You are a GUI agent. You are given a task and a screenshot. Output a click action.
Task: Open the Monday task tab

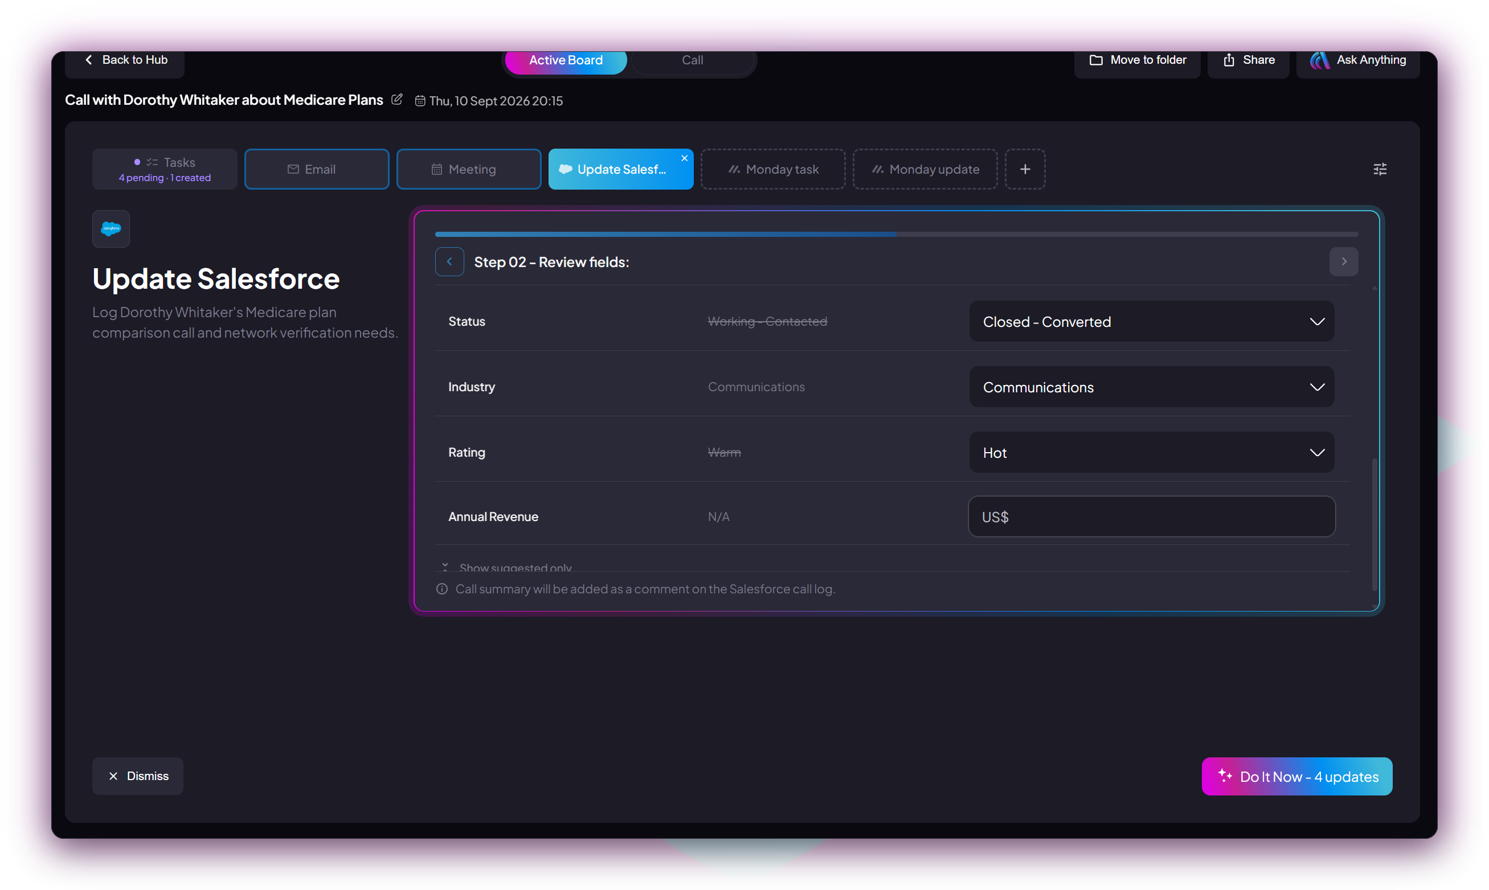coord(774,169)
